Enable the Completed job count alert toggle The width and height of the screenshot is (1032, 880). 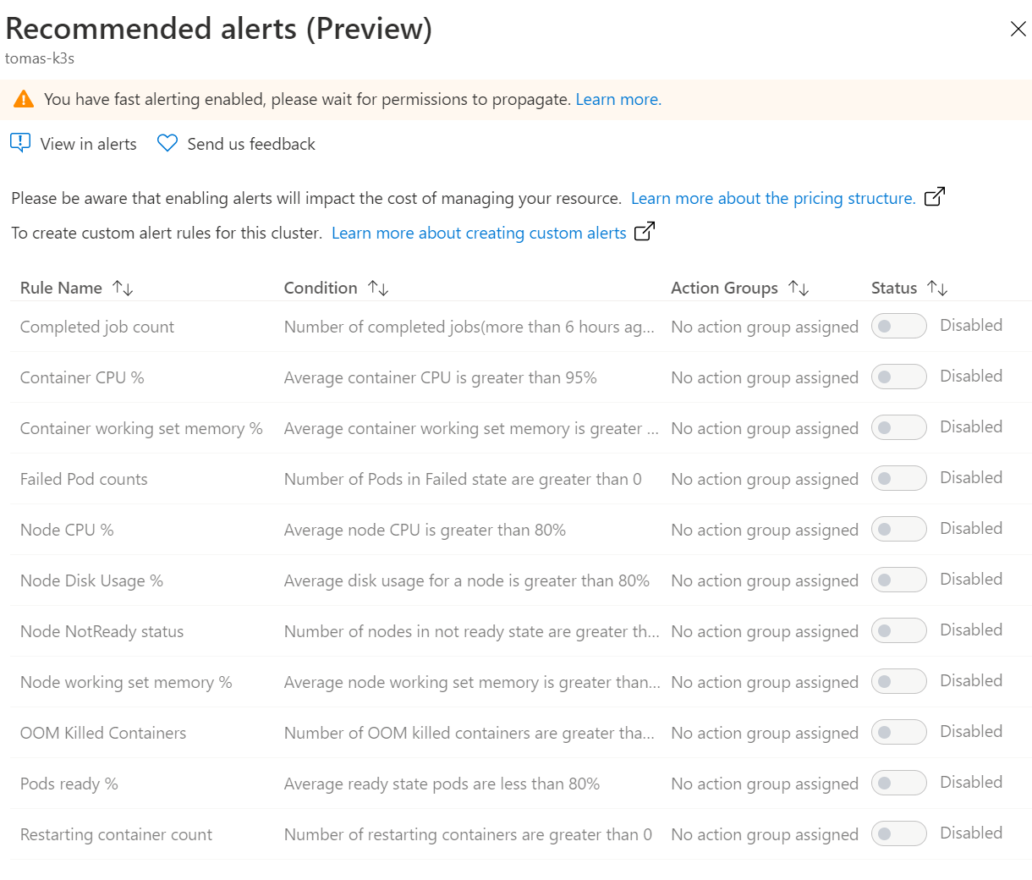pos(898,326)
